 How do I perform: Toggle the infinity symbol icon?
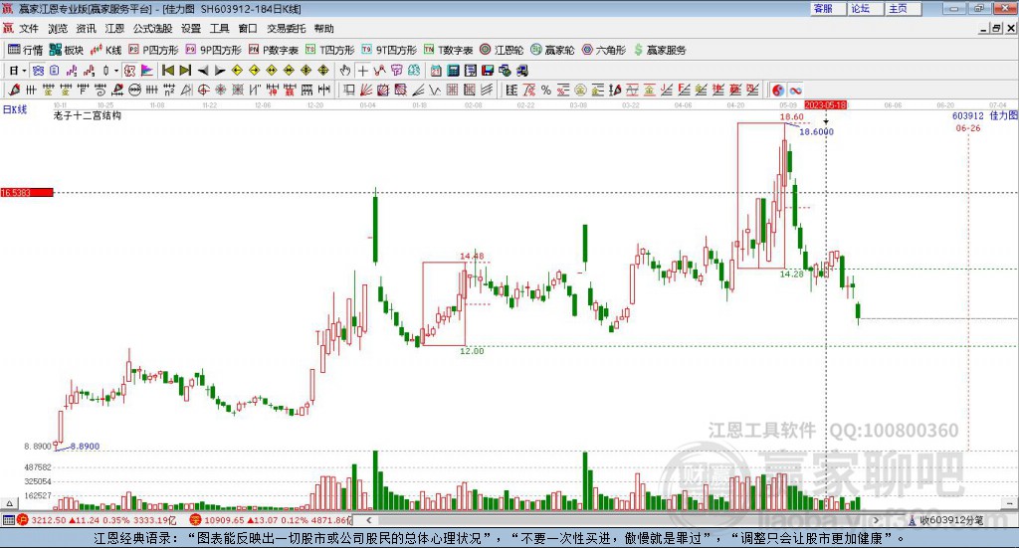[795, 91]
